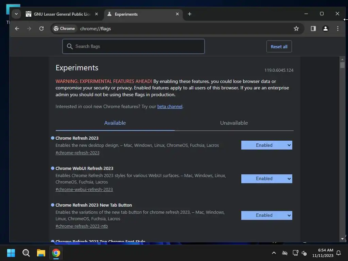Screen dimensions: 348x261
Task: Open the tab search dropdown arrow
Action: tap(16, 14)
